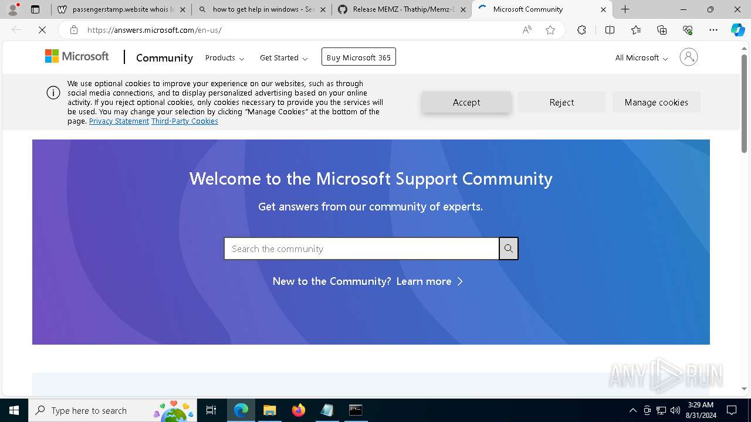Add this page to favorites star
Screen dimensions: 751x422
tap(550, 30)
